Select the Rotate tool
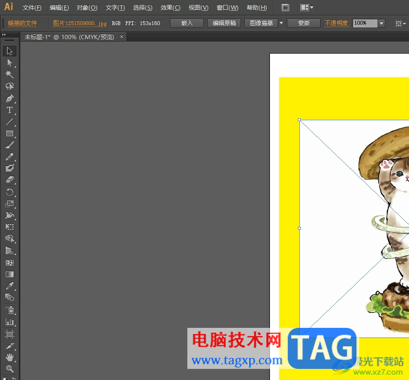This screenshot has width=409, height=380. coord(10,192)
